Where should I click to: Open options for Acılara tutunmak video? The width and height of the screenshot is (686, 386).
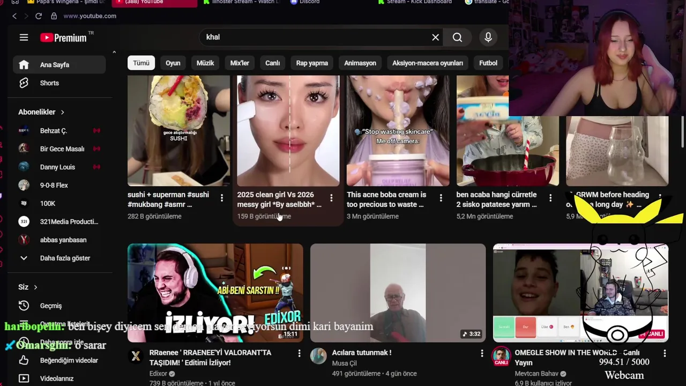[482, 353]
